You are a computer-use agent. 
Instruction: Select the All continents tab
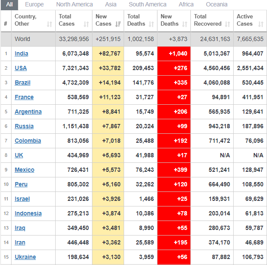(9, 4)
